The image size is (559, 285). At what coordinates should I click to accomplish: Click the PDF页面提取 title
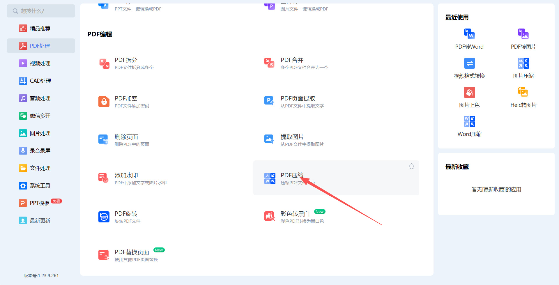tap(298, 98)
